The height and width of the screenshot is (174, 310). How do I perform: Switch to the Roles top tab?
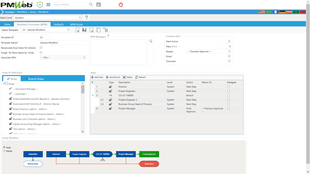click(x=8, y=24)
